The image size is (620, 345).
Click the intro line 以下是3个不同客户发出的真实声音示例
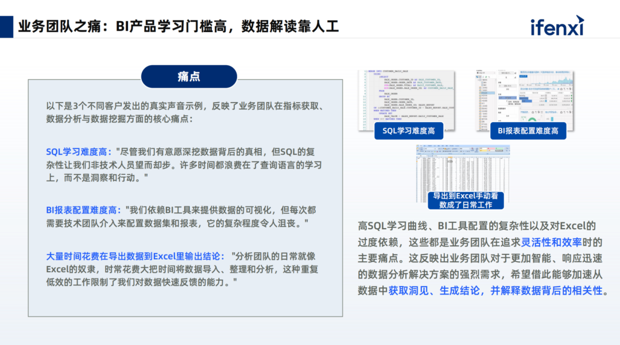click(125, 106)
